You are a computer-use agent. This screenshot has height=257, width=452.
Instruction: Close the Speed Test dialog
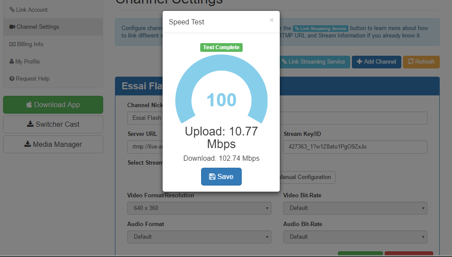click(271, 20)
